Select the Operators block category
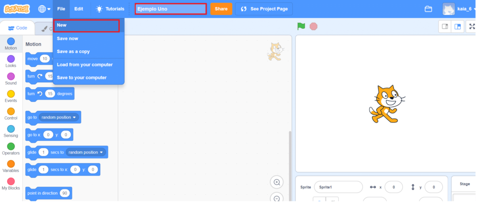This screenshot has width=489, height=208. (x=11, y=149)
